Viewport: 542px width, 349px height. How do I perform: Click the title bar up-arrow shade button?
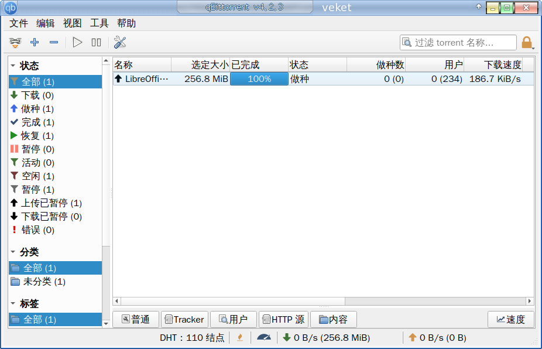point(479,6)
